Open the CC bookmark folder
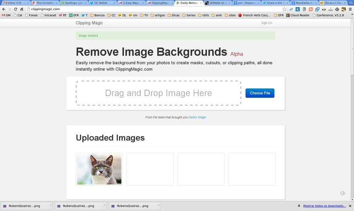The height and width of the screenshot is (211, 354). coord(111,15)
